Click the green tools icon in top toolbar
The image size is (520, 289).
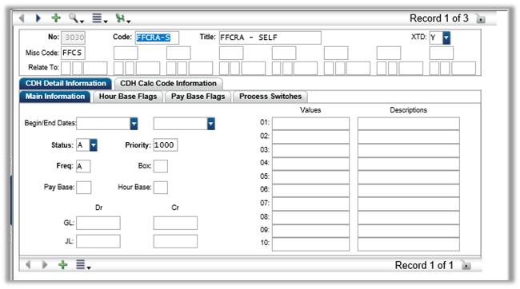click(x=122, y=18)
